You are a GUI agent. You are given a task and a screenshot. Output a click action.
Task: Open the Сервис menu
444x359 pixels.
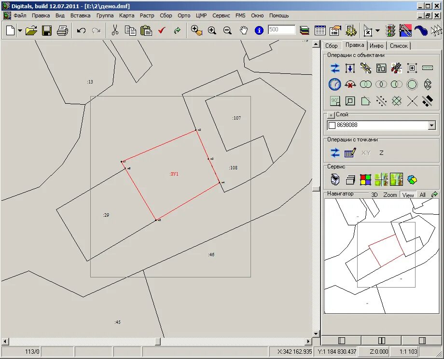(221, 15)
